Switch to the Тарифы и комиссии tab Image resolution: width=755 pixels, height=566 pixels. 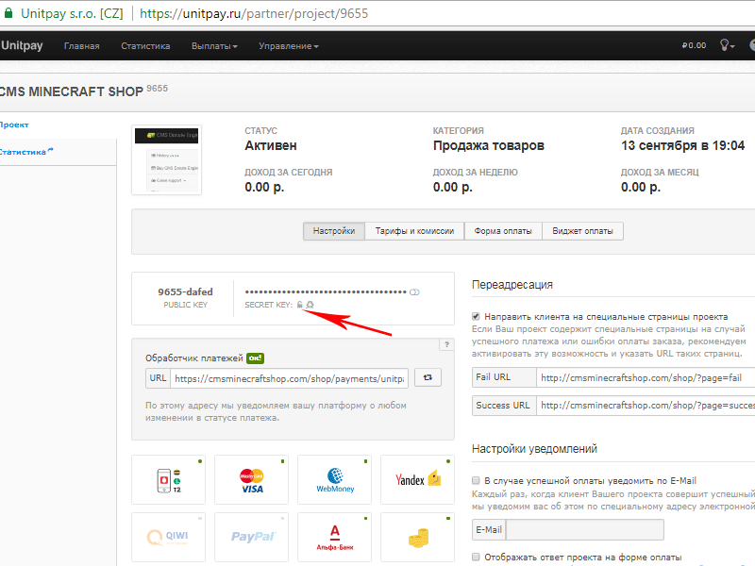point(414,231)
